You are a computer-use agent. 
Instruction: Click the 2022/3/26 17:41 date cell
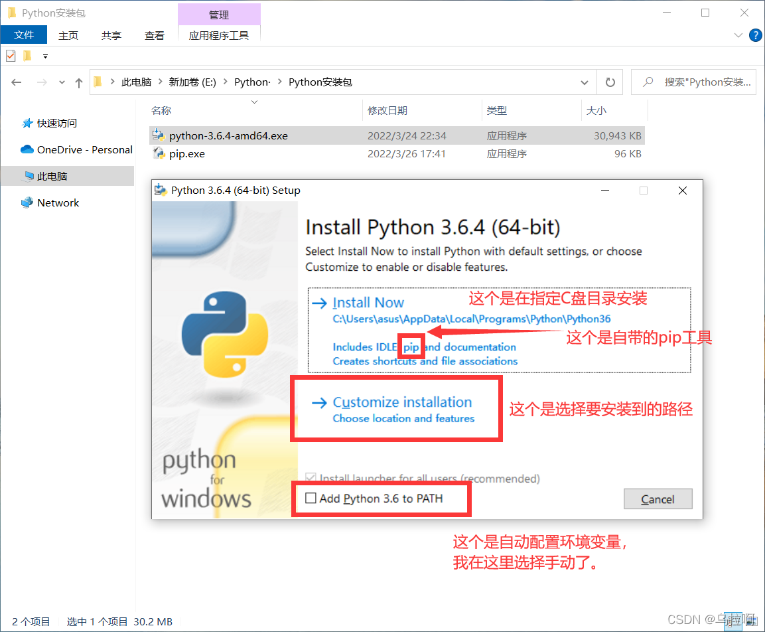[407, 154]
